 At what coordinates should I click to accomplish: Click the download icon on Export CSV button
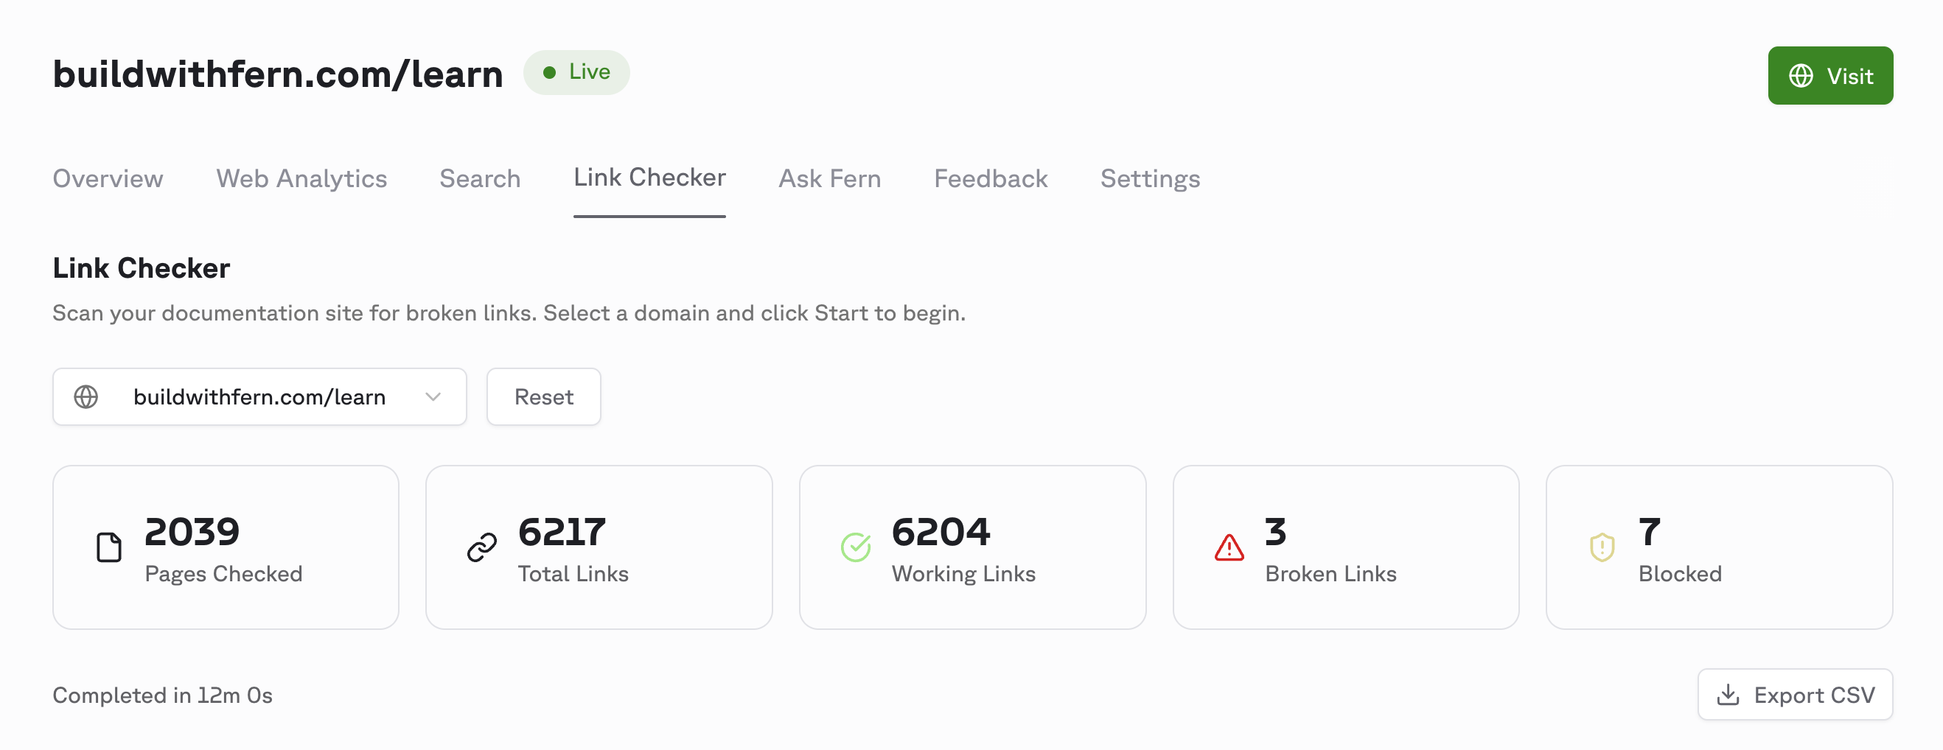pos(1730,695)
